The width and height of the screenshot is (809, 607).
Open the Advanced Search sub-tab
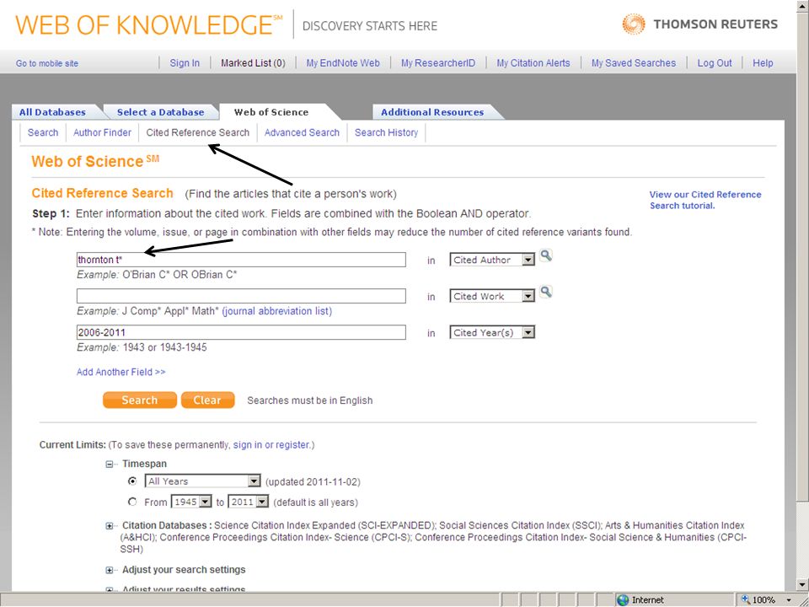click(302, 132)
